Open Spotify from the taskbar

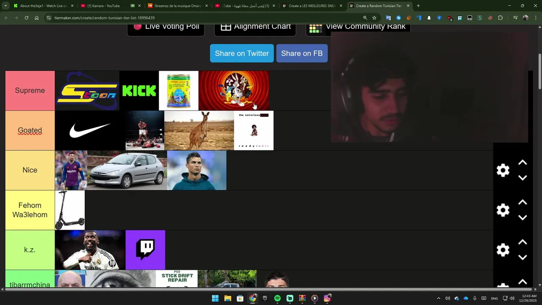(x=277, y=298)
